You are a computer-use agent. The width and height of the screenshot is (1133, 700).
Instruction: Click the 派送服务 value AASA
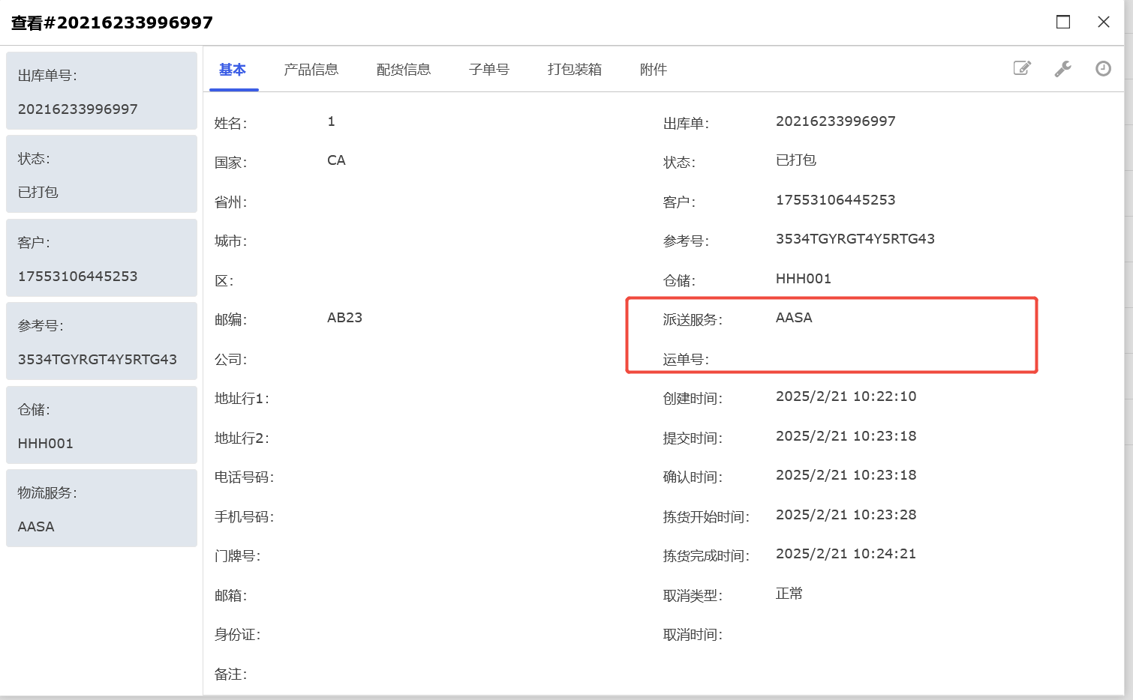coord(794,318)
